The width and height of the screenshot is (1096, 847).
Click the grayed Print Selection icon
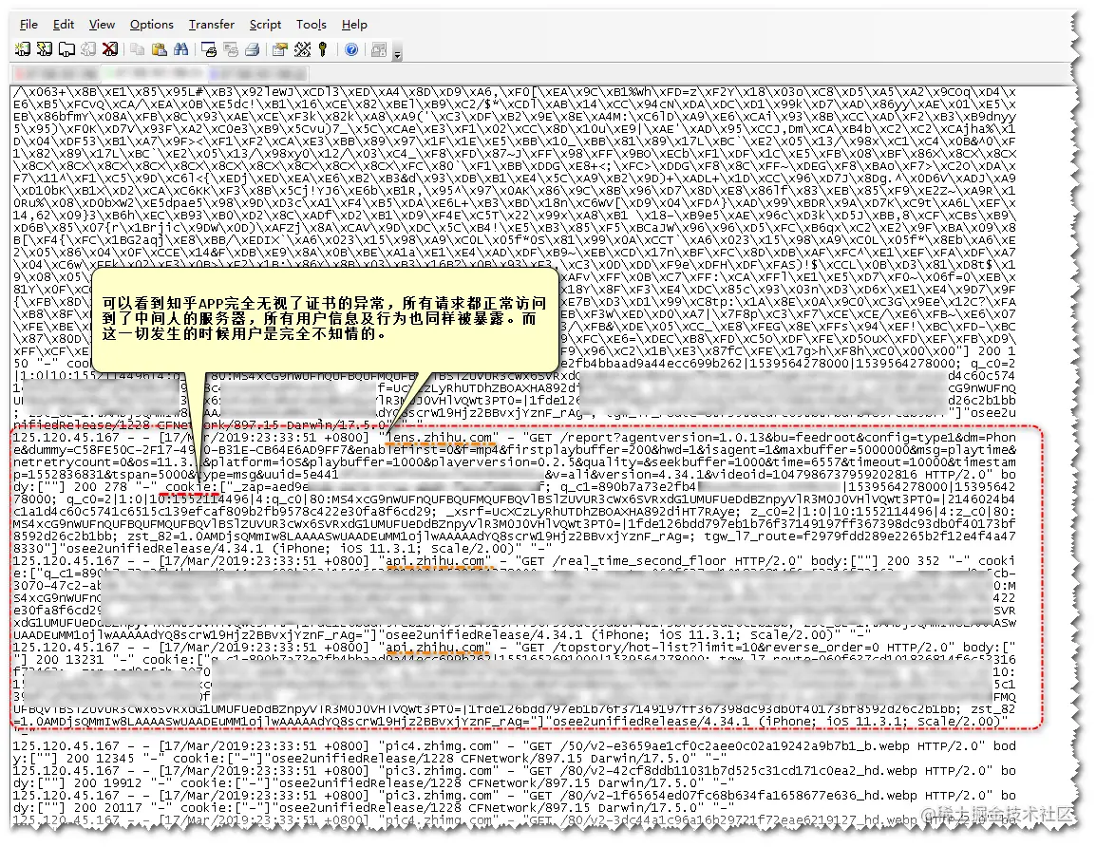[231, 49]
